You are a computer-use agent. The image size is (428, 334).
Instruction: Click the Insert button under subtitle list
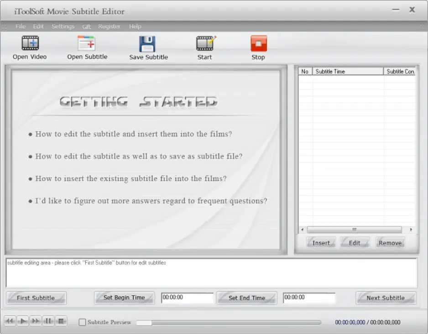pyautogui.click(x=321, y=243)
